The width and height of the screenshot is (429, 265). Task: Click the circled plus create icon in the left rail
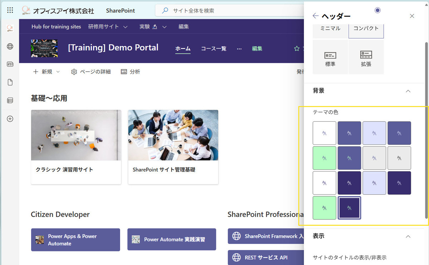(10, 119)
